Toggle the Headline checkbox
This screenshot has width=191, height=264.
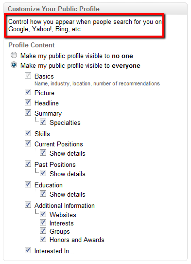28,102
